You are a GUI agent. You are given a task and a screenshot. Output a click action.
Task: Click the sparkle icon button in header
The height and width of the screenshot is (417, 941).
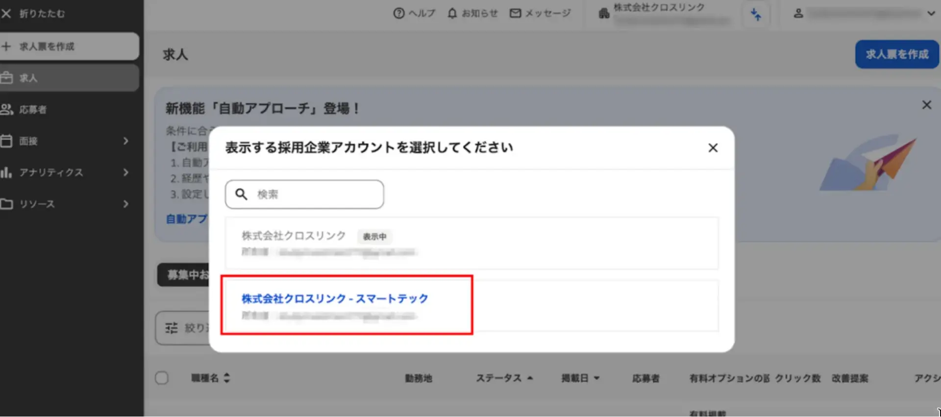coord(756,14)
